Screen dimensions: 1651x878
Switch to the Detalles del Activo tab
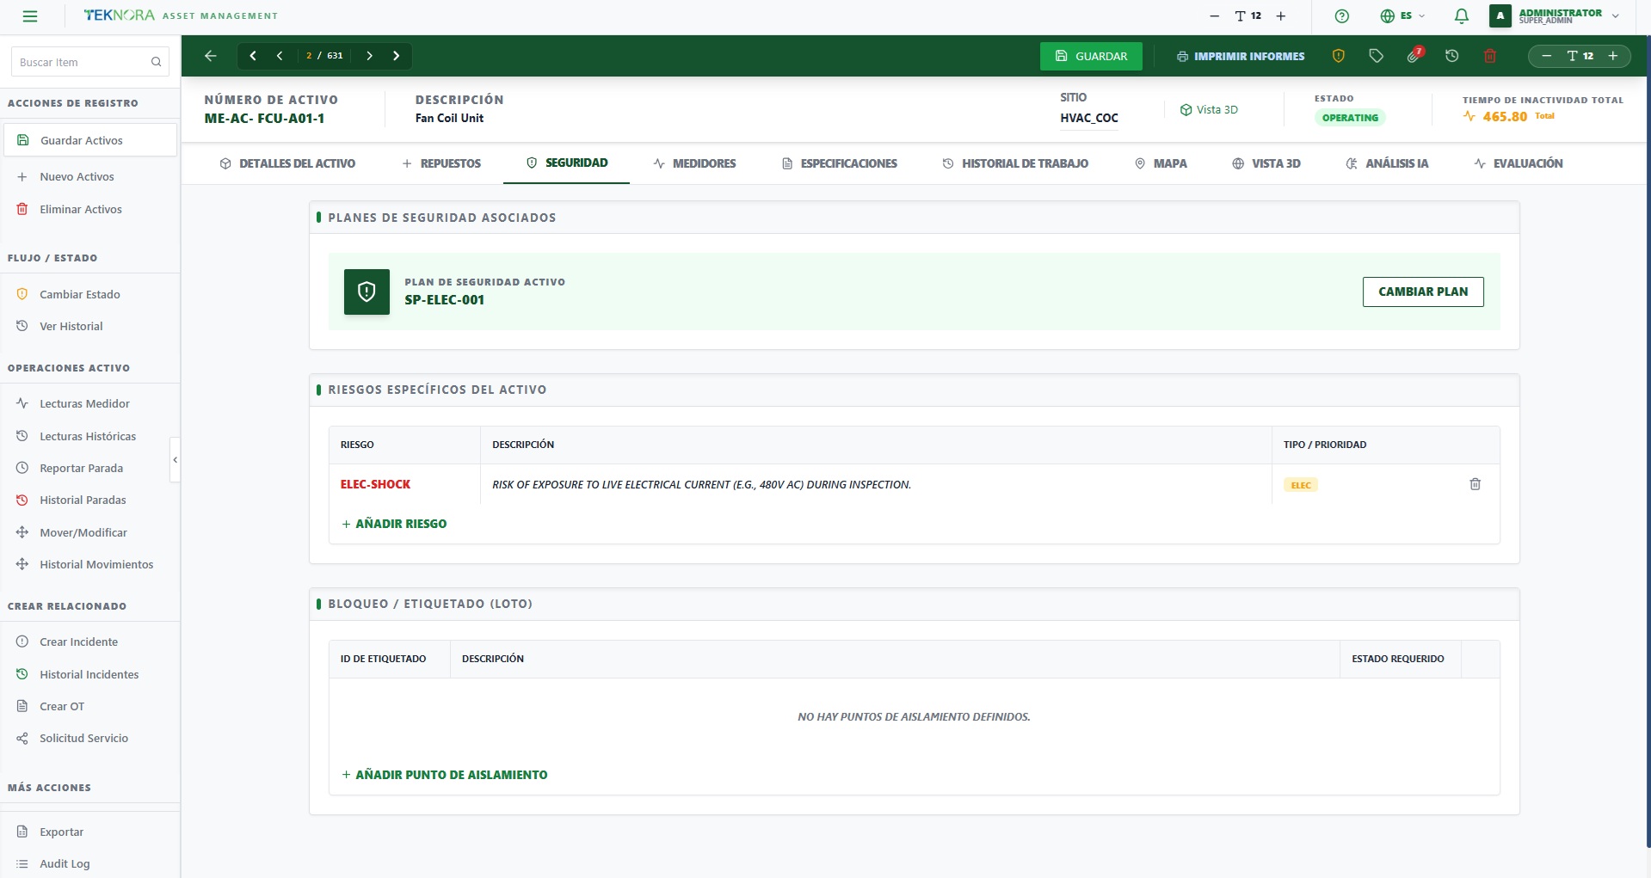287,163
